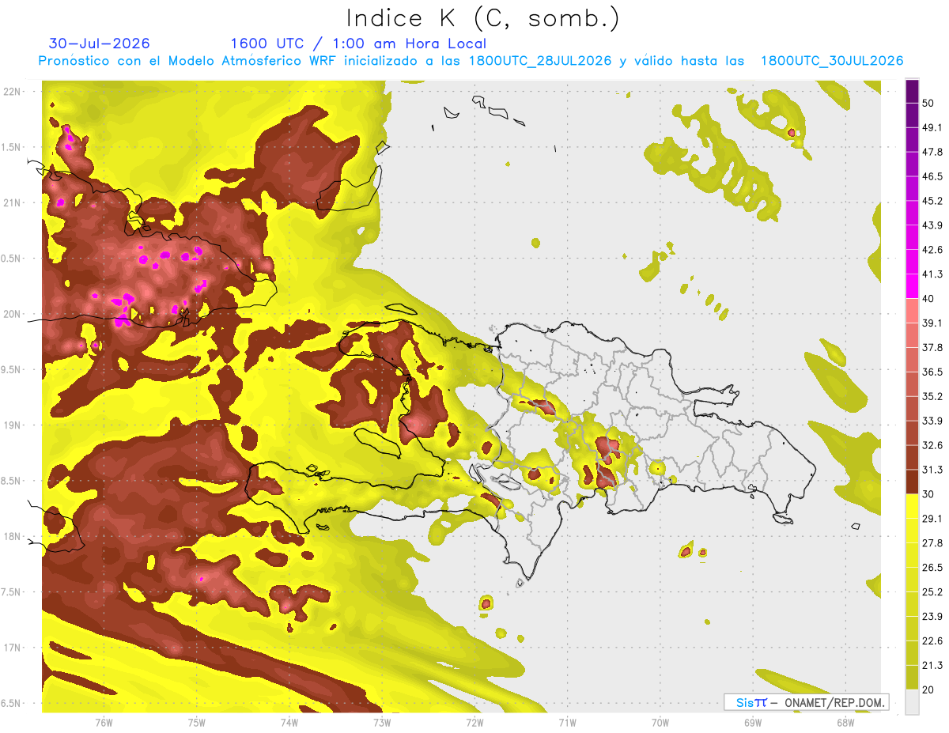The height and width of the screenshot is (733, 949).
Task: Click the color scale value 41.3
Action: 932,274
